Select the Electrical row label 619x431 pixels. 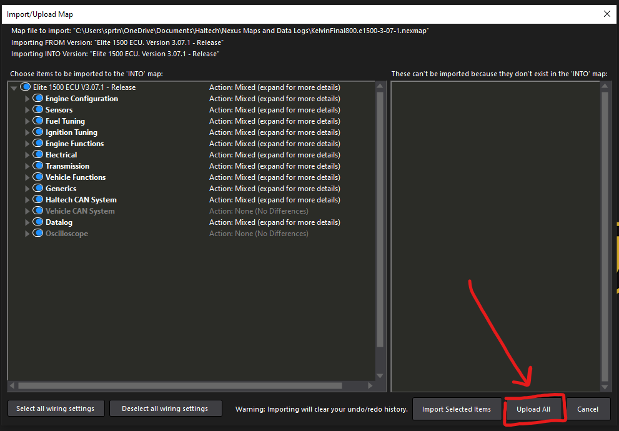coord(61,155)
